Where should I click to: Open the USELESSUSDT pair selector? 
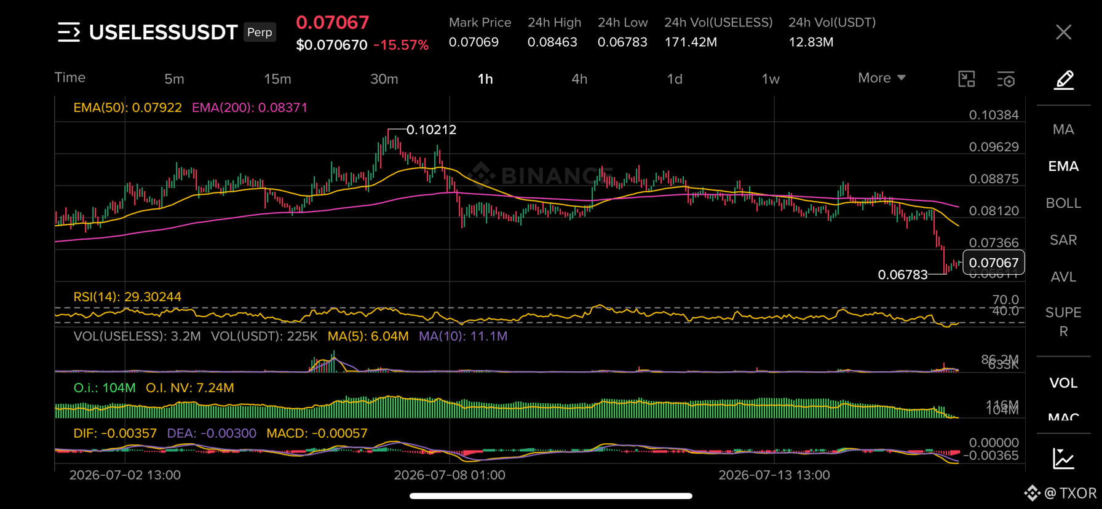click(163, 32)
